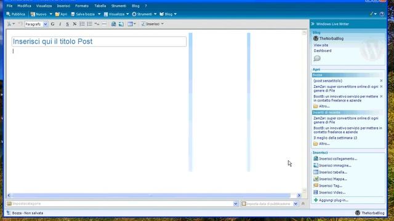Image resolution: width=394 pixels, height=221 pixels.
Task: Open the Blog menu in menu bar
Action: pos(135,6)
